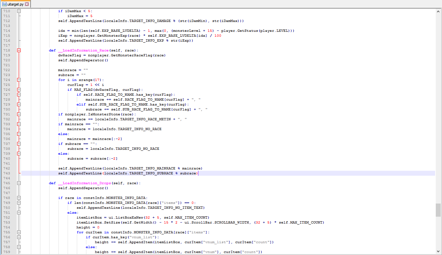Click line number 743 in the margin
442x255 pixels.
click(x=7, y=173)
